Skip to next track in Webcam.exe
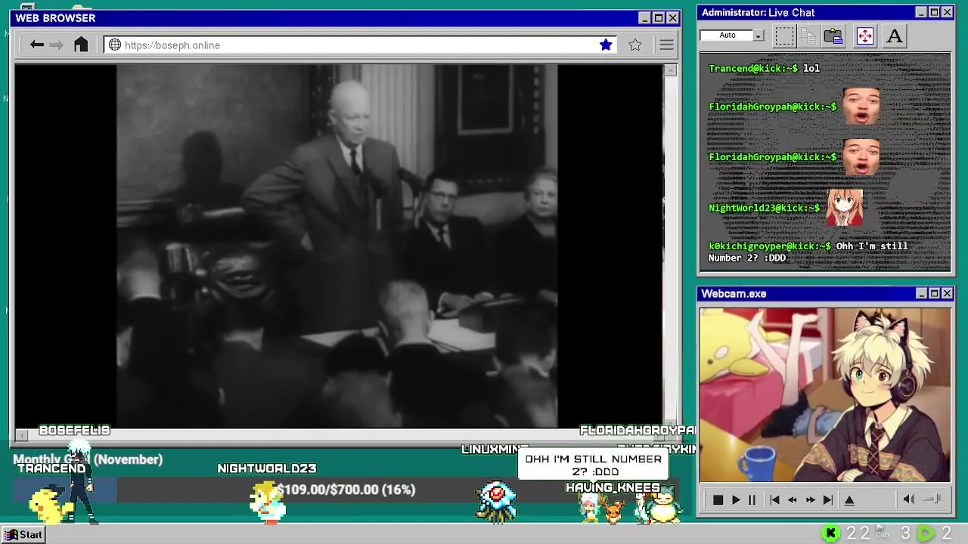 (x=828, y=500)
